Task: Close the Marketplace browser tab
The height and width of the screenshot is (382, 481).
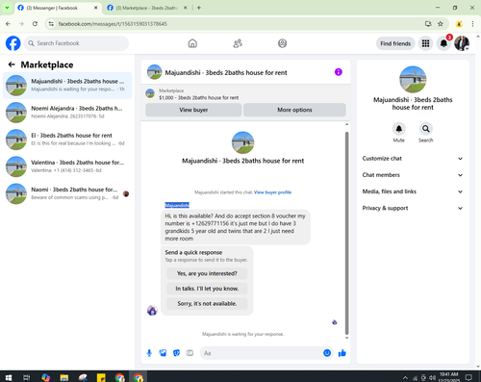Action: click(185, 8)
